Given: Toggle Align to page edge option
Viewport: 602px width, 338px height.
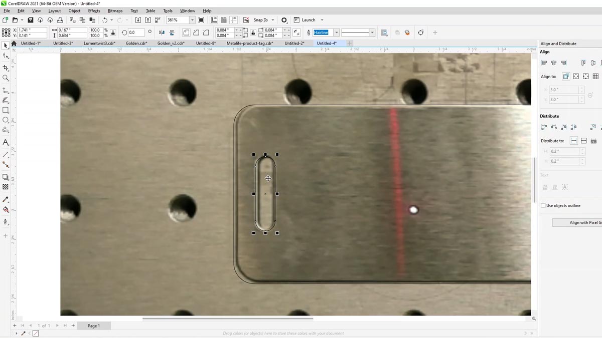Looking at the screenshot, I should [576, 77].
